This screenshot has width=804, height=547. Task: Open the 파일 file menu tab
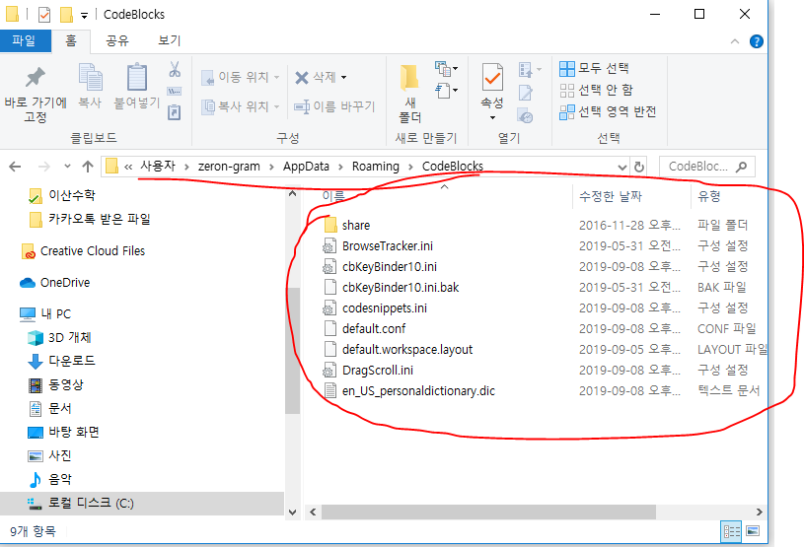pyautogui.click(x=24, y=40)
